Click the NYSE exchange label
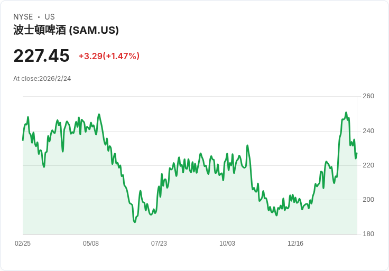This screenshot has width=389, height=271. [23, 17]
